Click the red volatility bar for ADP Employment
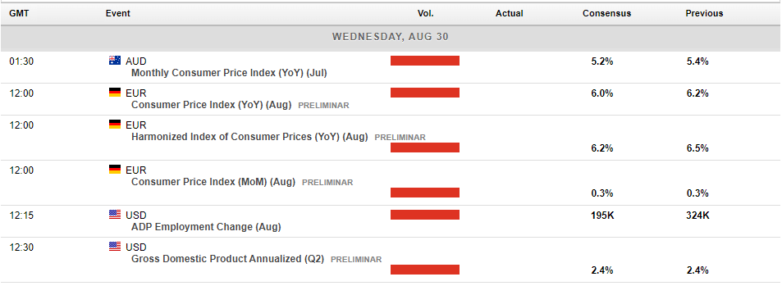Screen dimensions: 782x295 pos(425,215)
